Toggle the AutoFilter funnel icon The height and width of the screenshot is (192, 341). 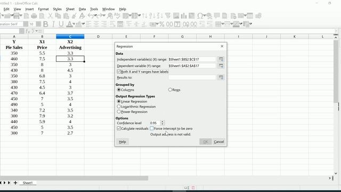pos(168,15)
